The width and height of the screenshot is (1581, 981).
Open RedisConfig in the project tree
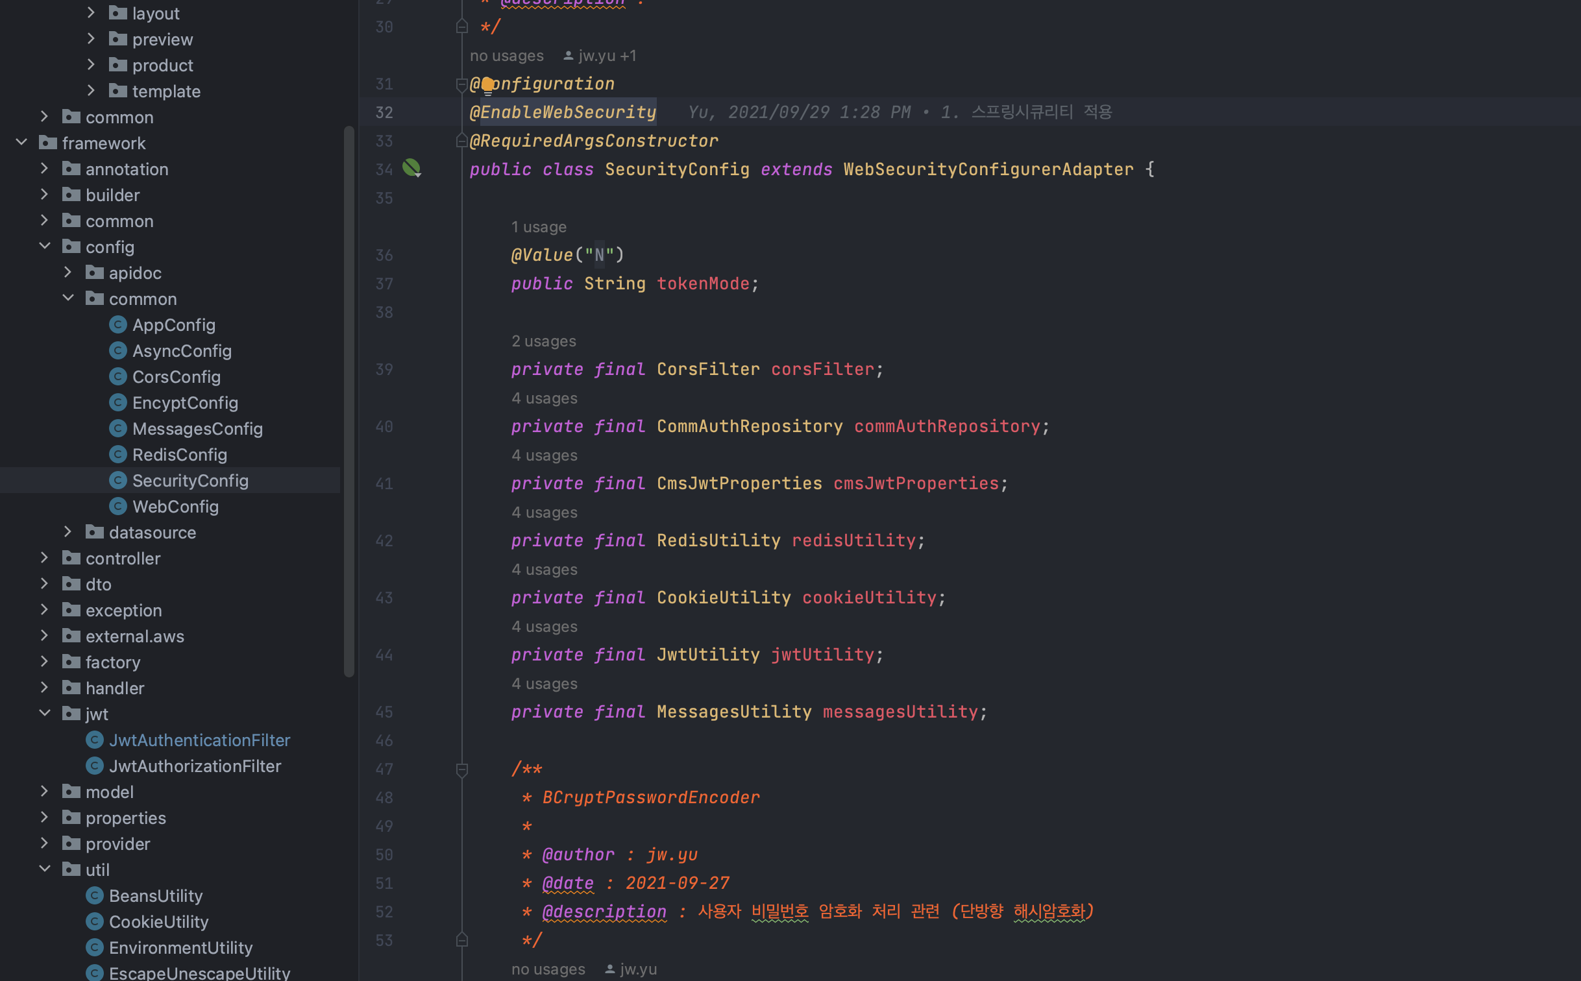pyautogui.click(x=179, y=454)
